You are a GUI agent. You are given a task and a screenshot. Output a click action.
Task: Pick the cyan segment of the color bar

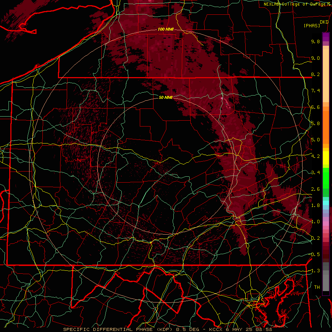[x=326, y=203]
